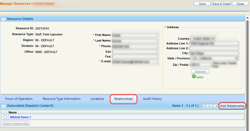Click the Fax input field
The image size is (250, 131).
pyautogui.click(x=135, y=57)
